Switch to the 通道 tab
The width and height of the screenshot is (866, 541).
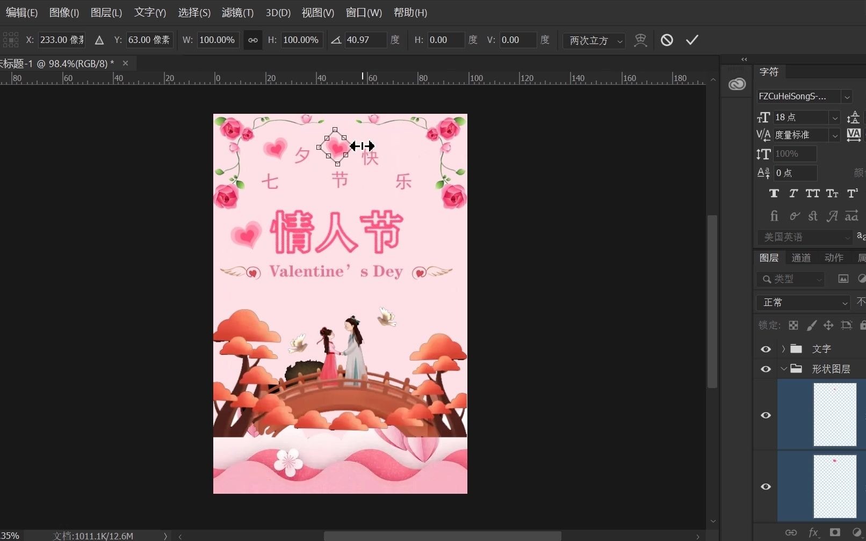click(x=801, y=258)
